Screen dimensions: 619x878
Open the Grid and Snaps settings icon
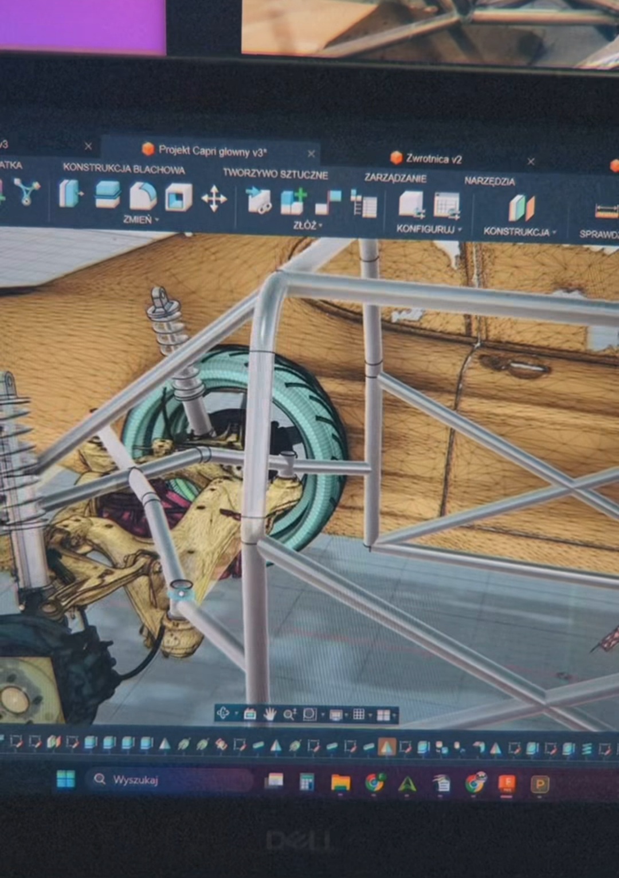[359, 714]
